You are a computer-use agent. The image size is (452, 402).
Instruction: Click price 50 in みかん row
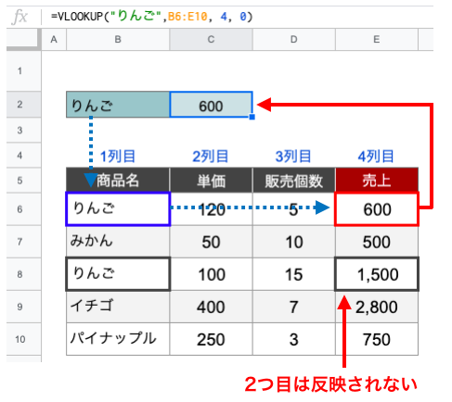[x=211, y=242]
